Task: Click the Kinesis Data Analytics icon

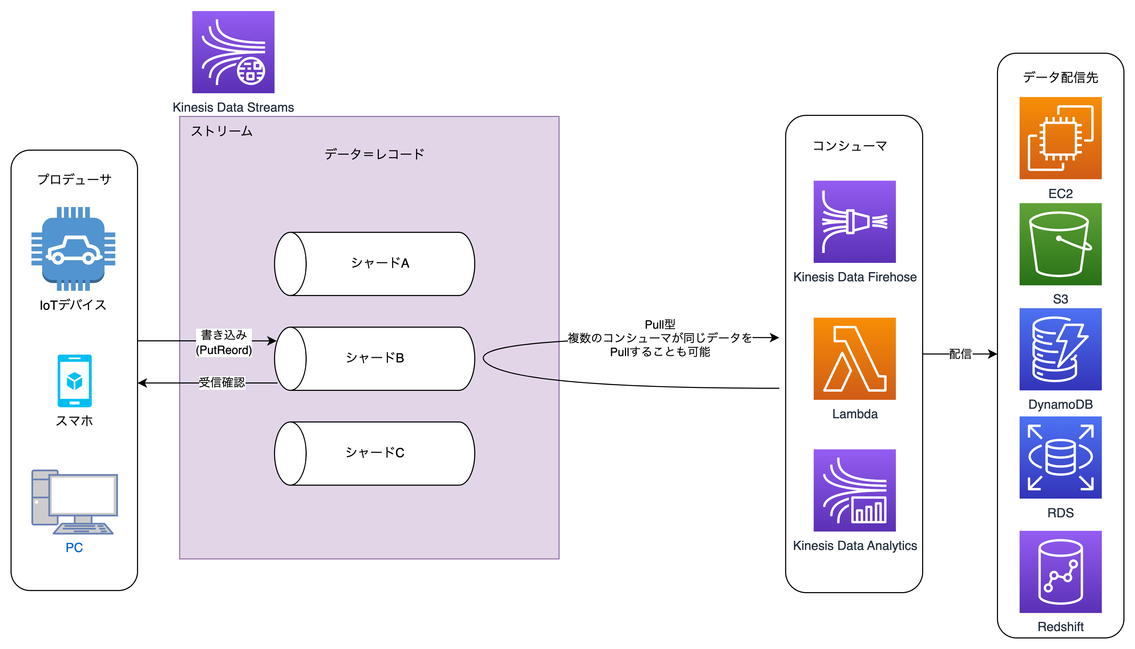Action: (x=854, y=490)
